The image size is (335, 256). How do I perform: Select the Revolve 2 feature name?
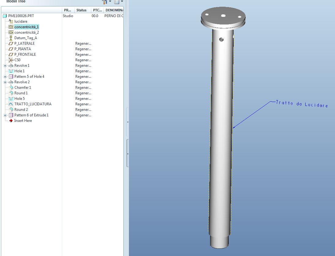(x=22, y=82)
